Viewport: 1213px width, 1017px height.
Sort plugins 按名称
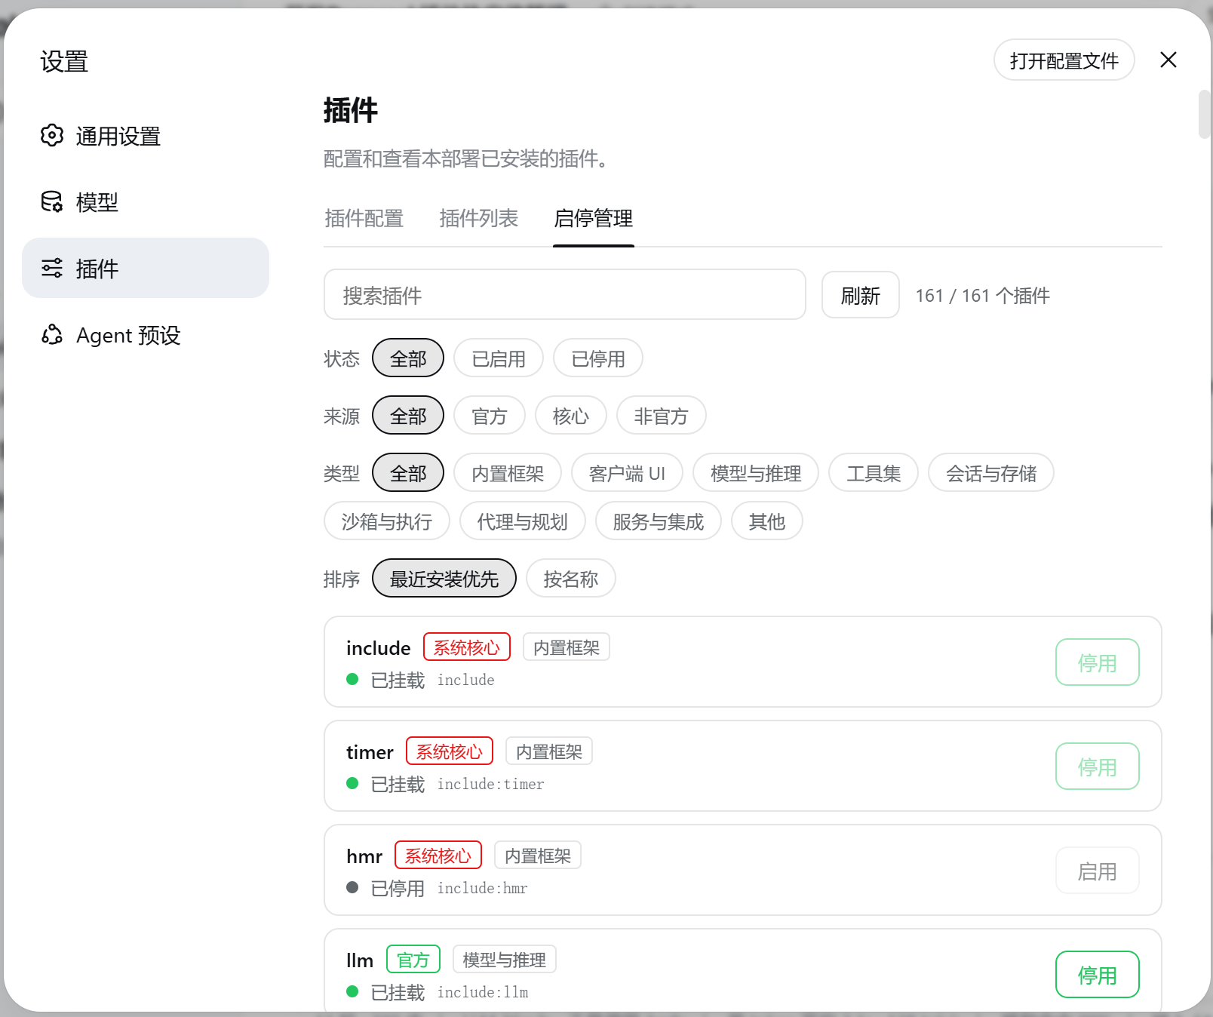pos(571,579)
